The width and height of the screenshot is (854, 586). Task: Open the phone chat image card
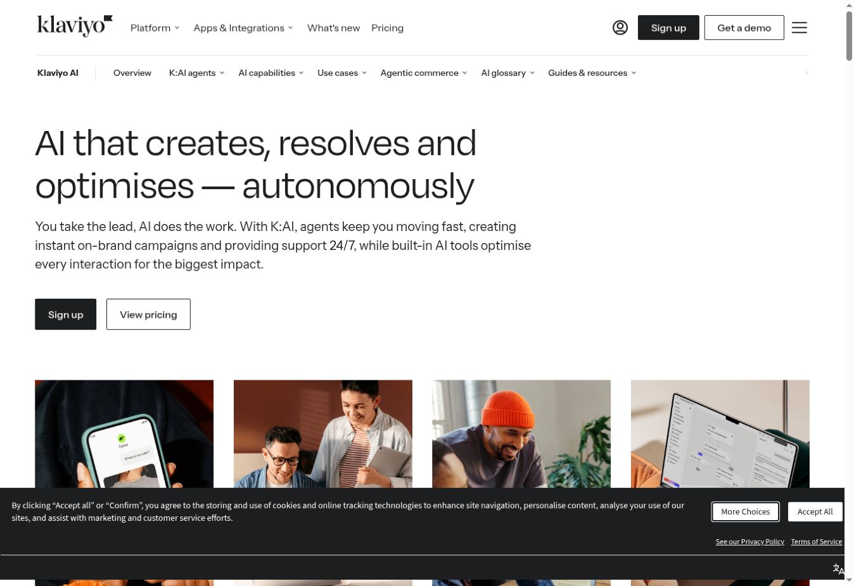[x=124, y=434]
